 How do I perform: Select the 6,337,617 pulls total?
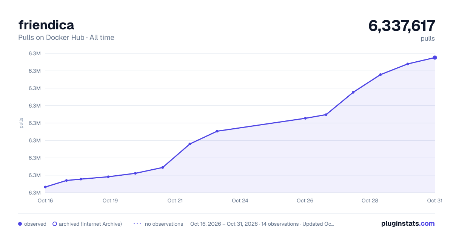click(x=402, y=26)
